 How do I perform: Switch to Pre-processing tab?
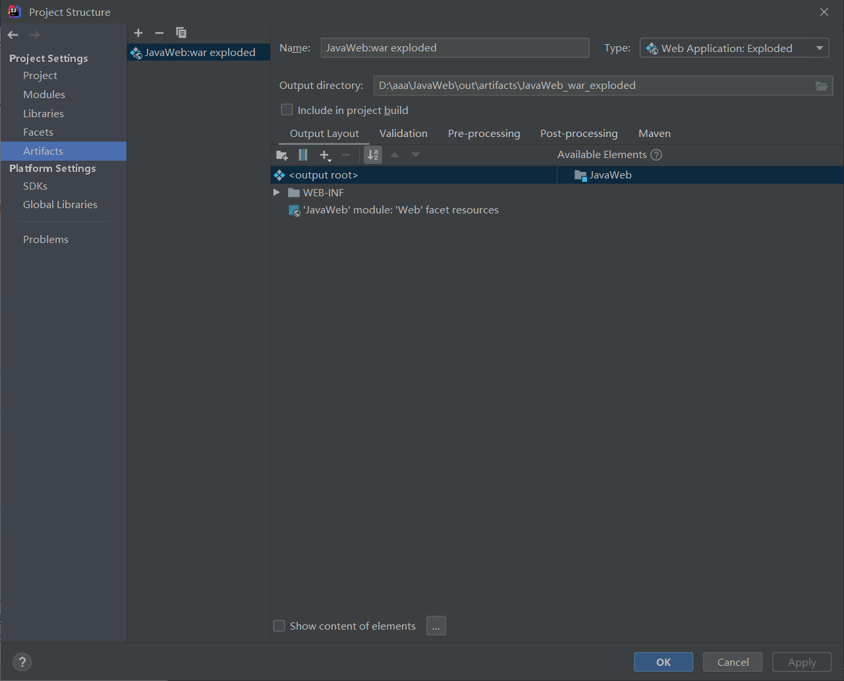coord(484,134)
